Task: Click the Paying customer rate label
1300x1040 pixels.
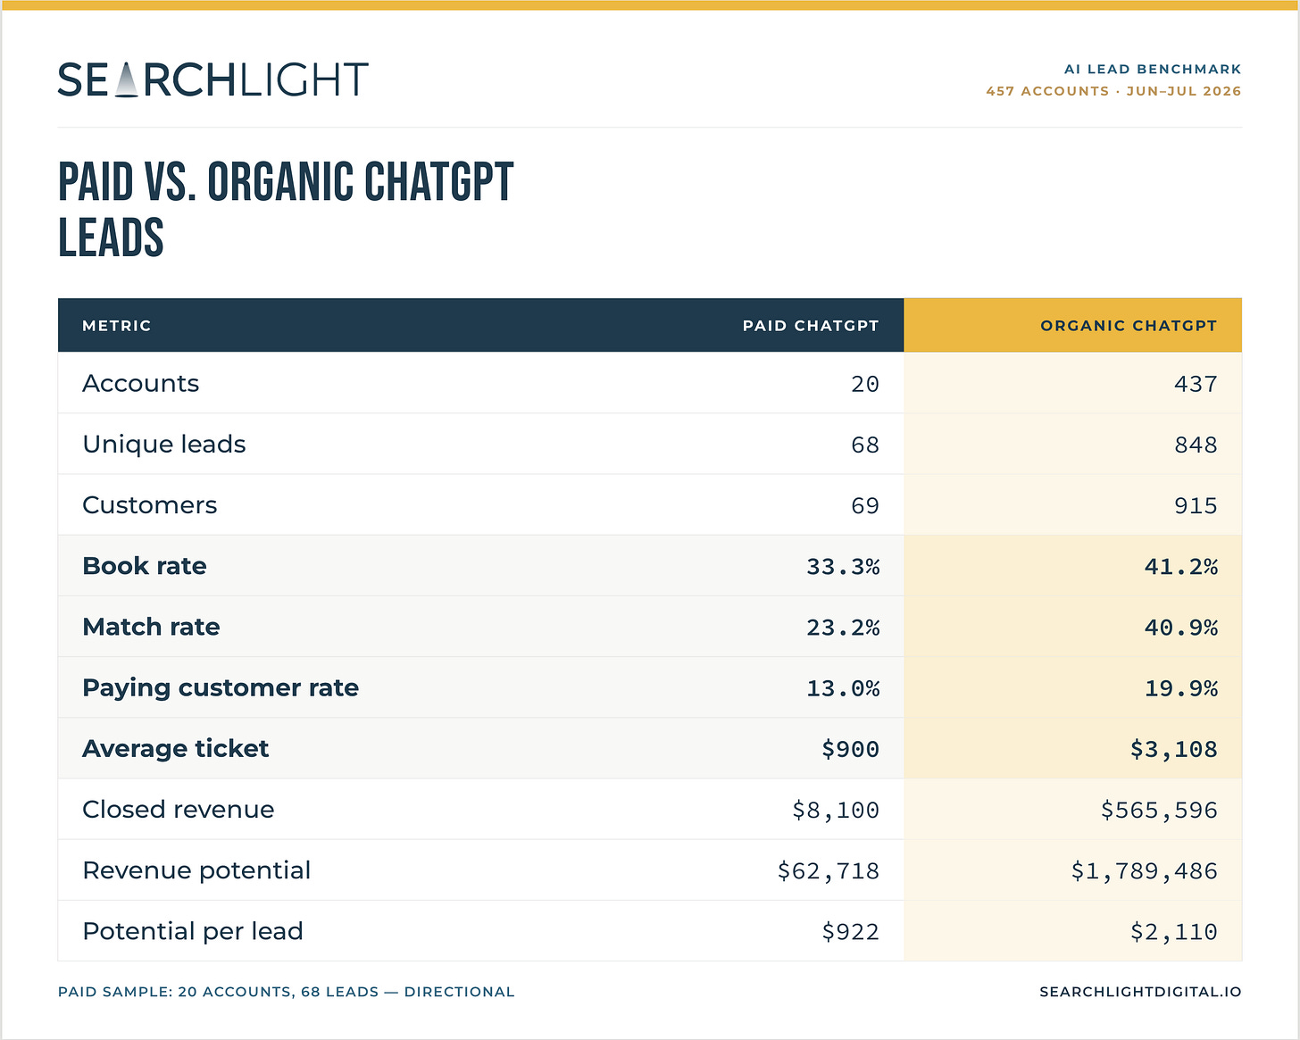Action: click(221, 687)
